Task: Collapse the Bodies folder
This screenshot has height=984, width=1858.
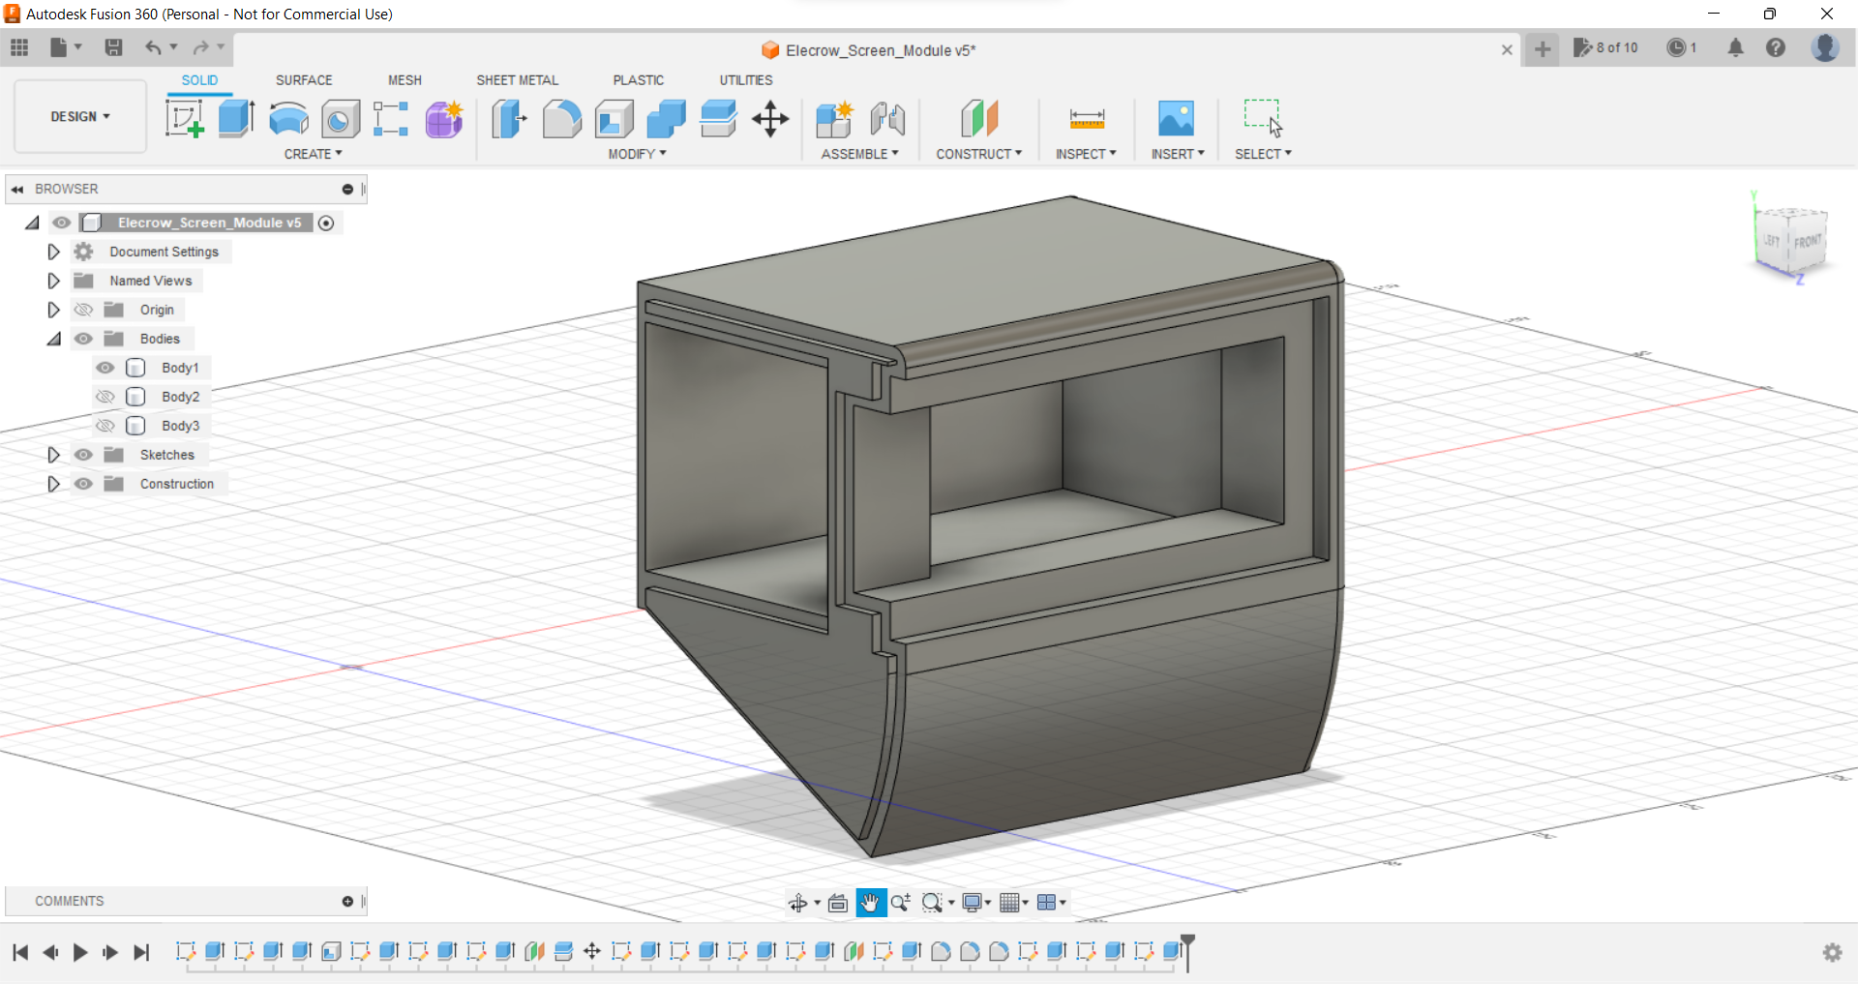Action: [53, 339]
